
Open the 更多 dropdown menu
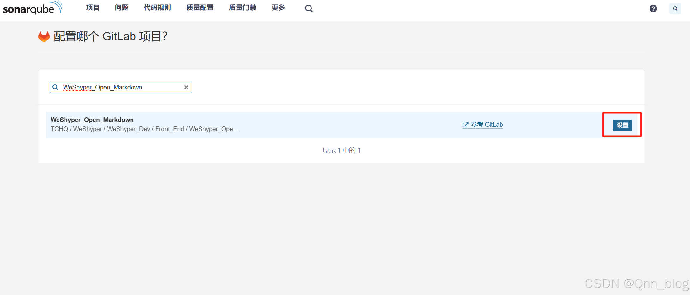[x=278, y=8]
